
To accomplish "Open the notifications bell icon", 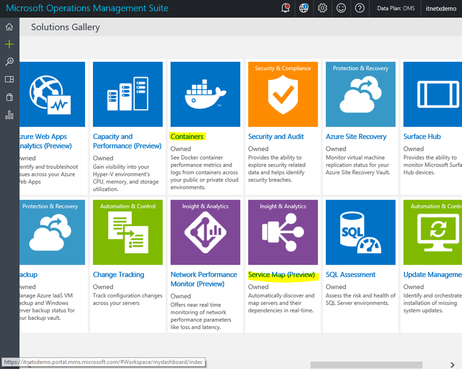I will [x=286, y=8].
